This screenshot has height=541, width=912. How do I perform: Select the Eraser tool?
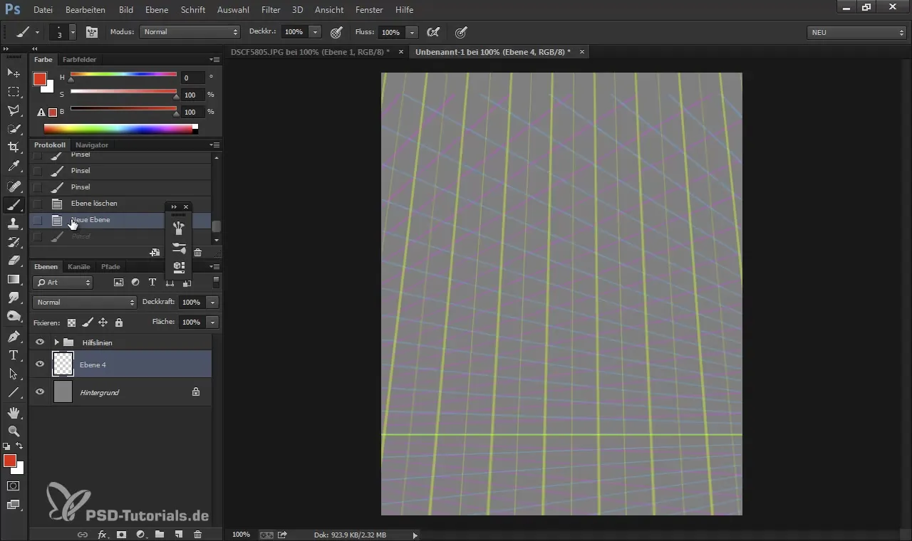14,261
